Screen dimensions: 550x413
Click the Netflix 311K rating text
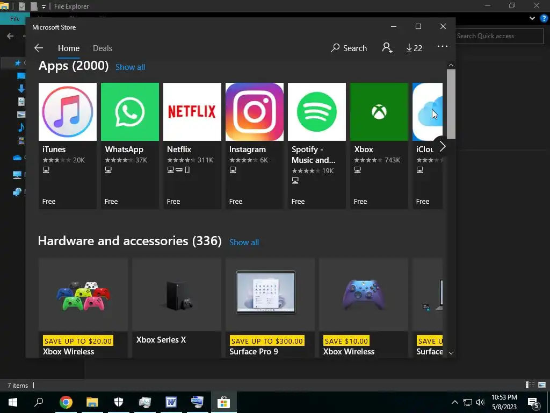(205, 160)
